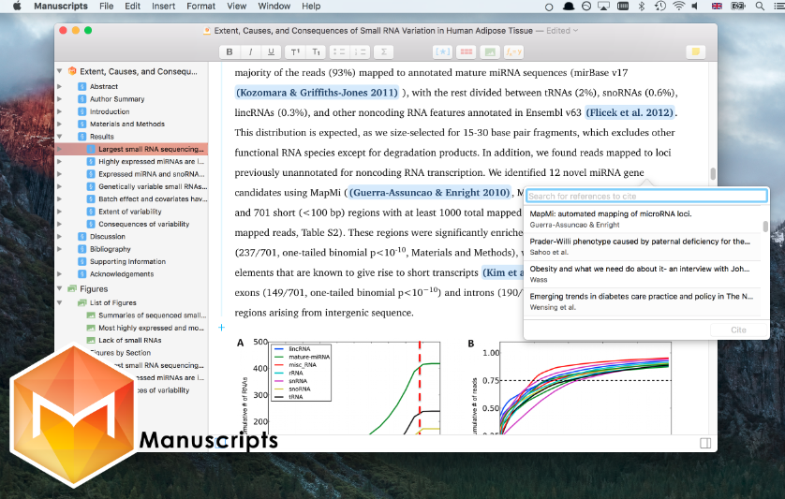Click the blue plus insert marker beside the paragraph
Image resolution: width=785 pixels, height=499 pixels.
pyautogui.click(x=221, y=328)
